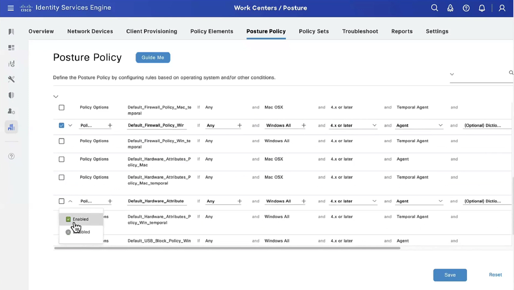Open the notifications bell icon
The height and width of the screenshot is (290, 514).
coord(482,8)
